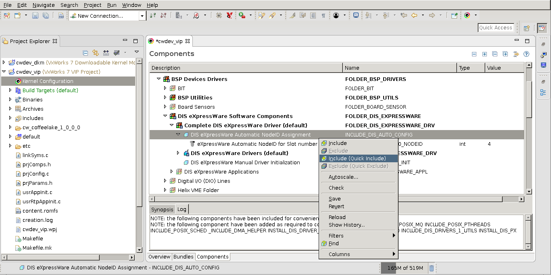Click the Back navigation arrow icon
This screenshot has height=275, width=551.
tap(414, 16)
